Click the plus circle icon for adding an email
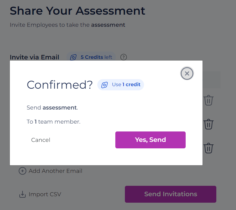 (x=23, y=171)
